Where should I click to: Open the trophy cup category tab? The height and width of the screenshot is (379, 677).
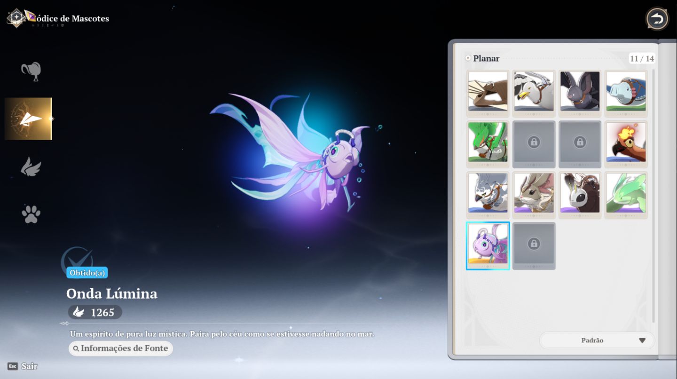coord(31,71)
